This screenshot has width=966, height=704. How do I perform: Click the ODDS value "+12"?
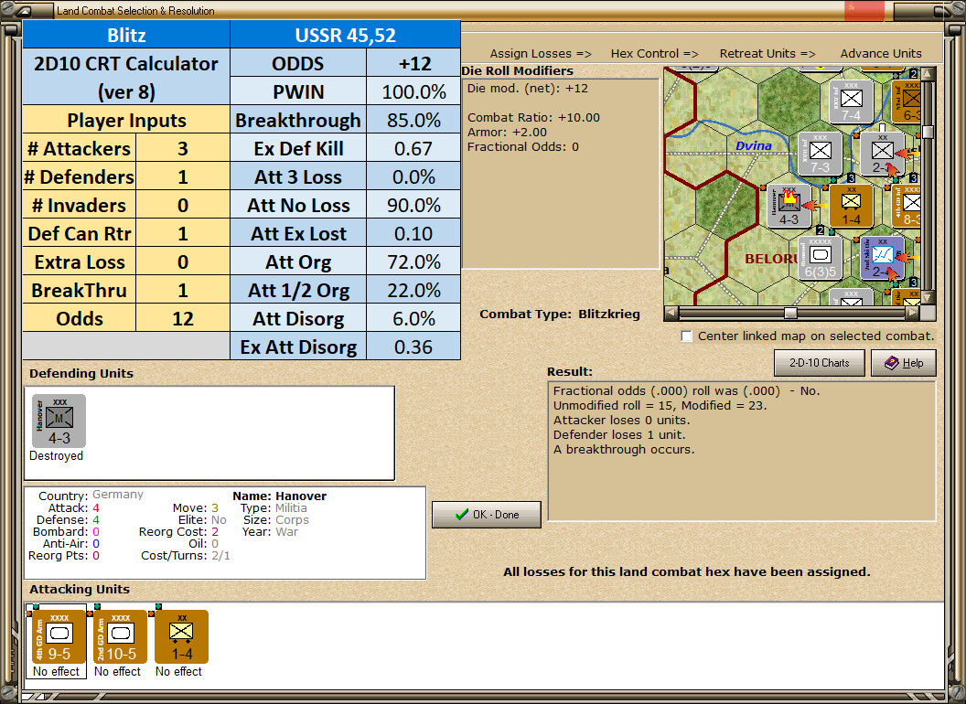pyautogui.click(x=413, y=63)
